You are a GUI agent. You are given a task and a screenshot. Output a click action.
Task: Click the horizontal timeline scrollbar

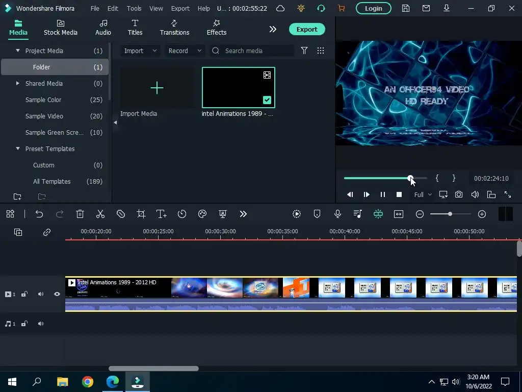153,369
